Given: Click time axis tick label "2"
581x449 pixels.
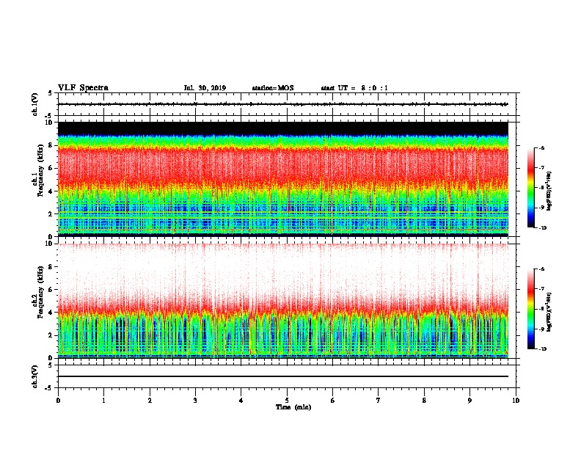Looking at the screenshot, I should click(x=150, y=401).
